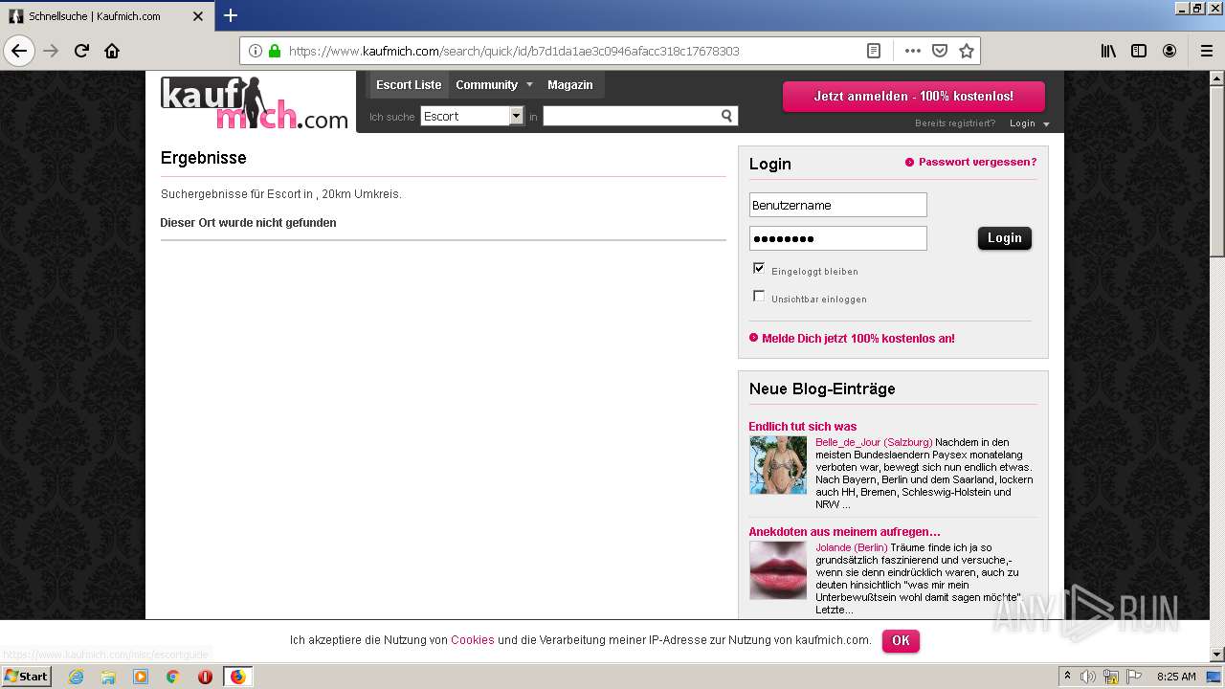Image resolution: width=1225 pixels, height=689 pixels.
Task: Click the Benutzername input field
Action: coord(838,205)
